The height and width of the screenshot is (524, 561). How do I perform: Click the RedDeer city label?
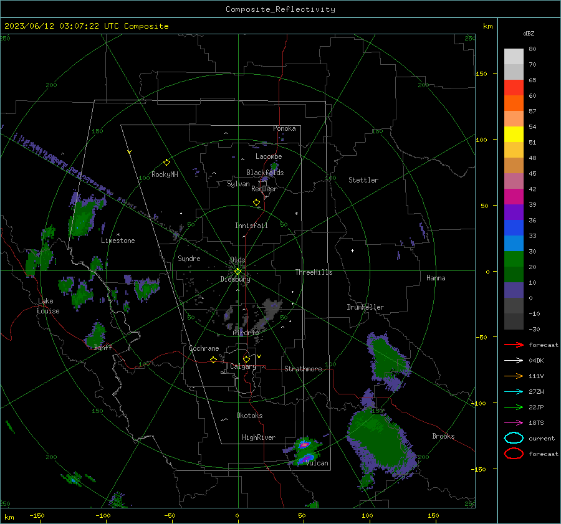pos(264,189)
